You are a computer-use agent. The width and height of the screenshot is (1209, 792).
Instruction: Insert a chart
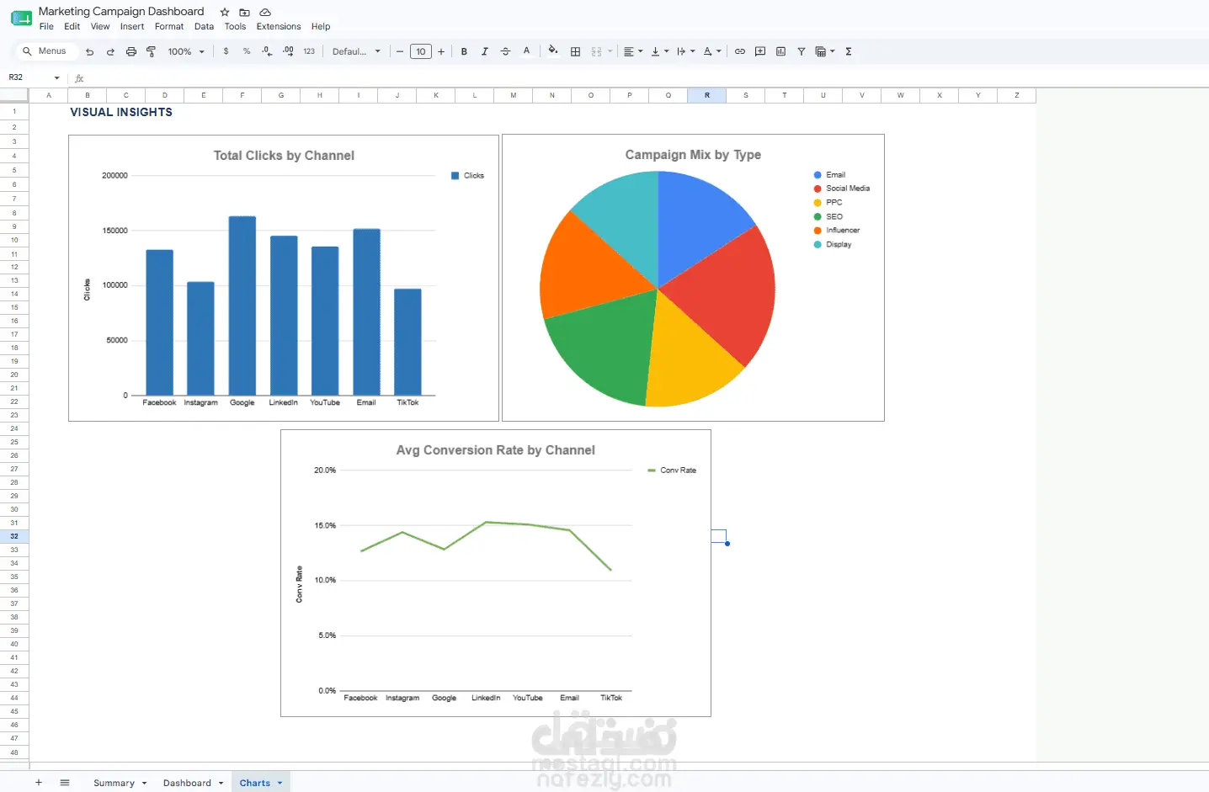[780, 52]
